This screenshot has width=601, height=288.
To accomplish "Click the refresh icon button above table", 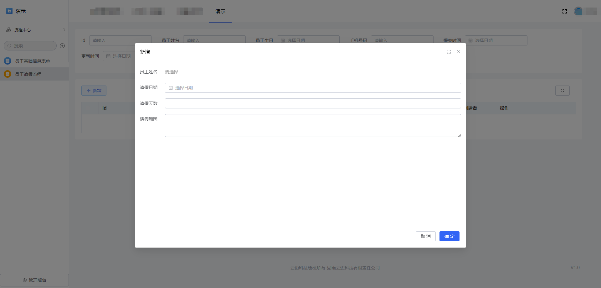I will pyautogui.click(x=562, y=91).
